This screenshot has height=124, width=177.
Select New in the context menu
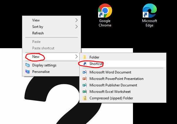click(x=52, y=57)
